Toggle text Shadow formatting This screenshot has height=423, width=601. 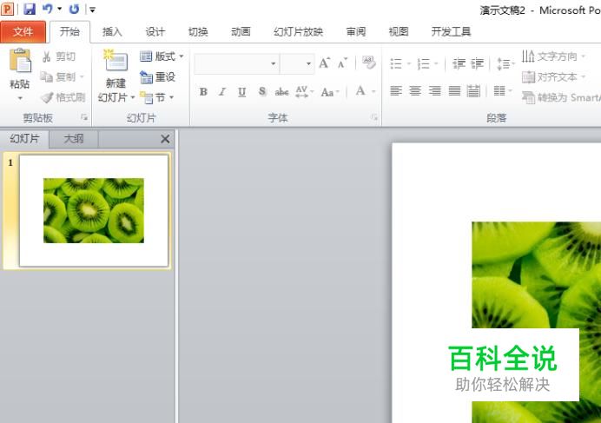[262, 92]
